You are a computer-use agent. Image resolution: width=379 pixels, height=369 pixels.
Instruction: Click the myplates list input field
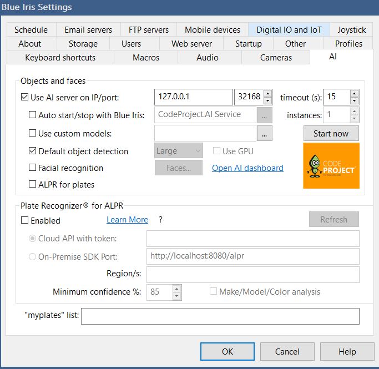pos(220,316)
